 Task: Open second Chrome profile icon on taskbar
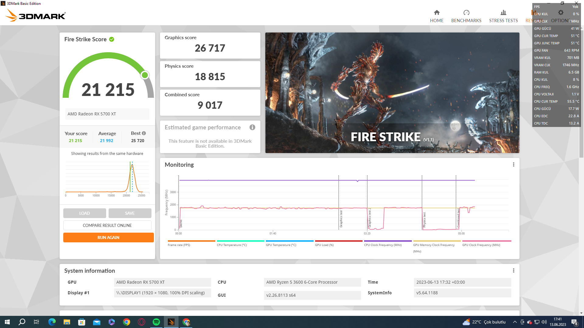(186, 322)
